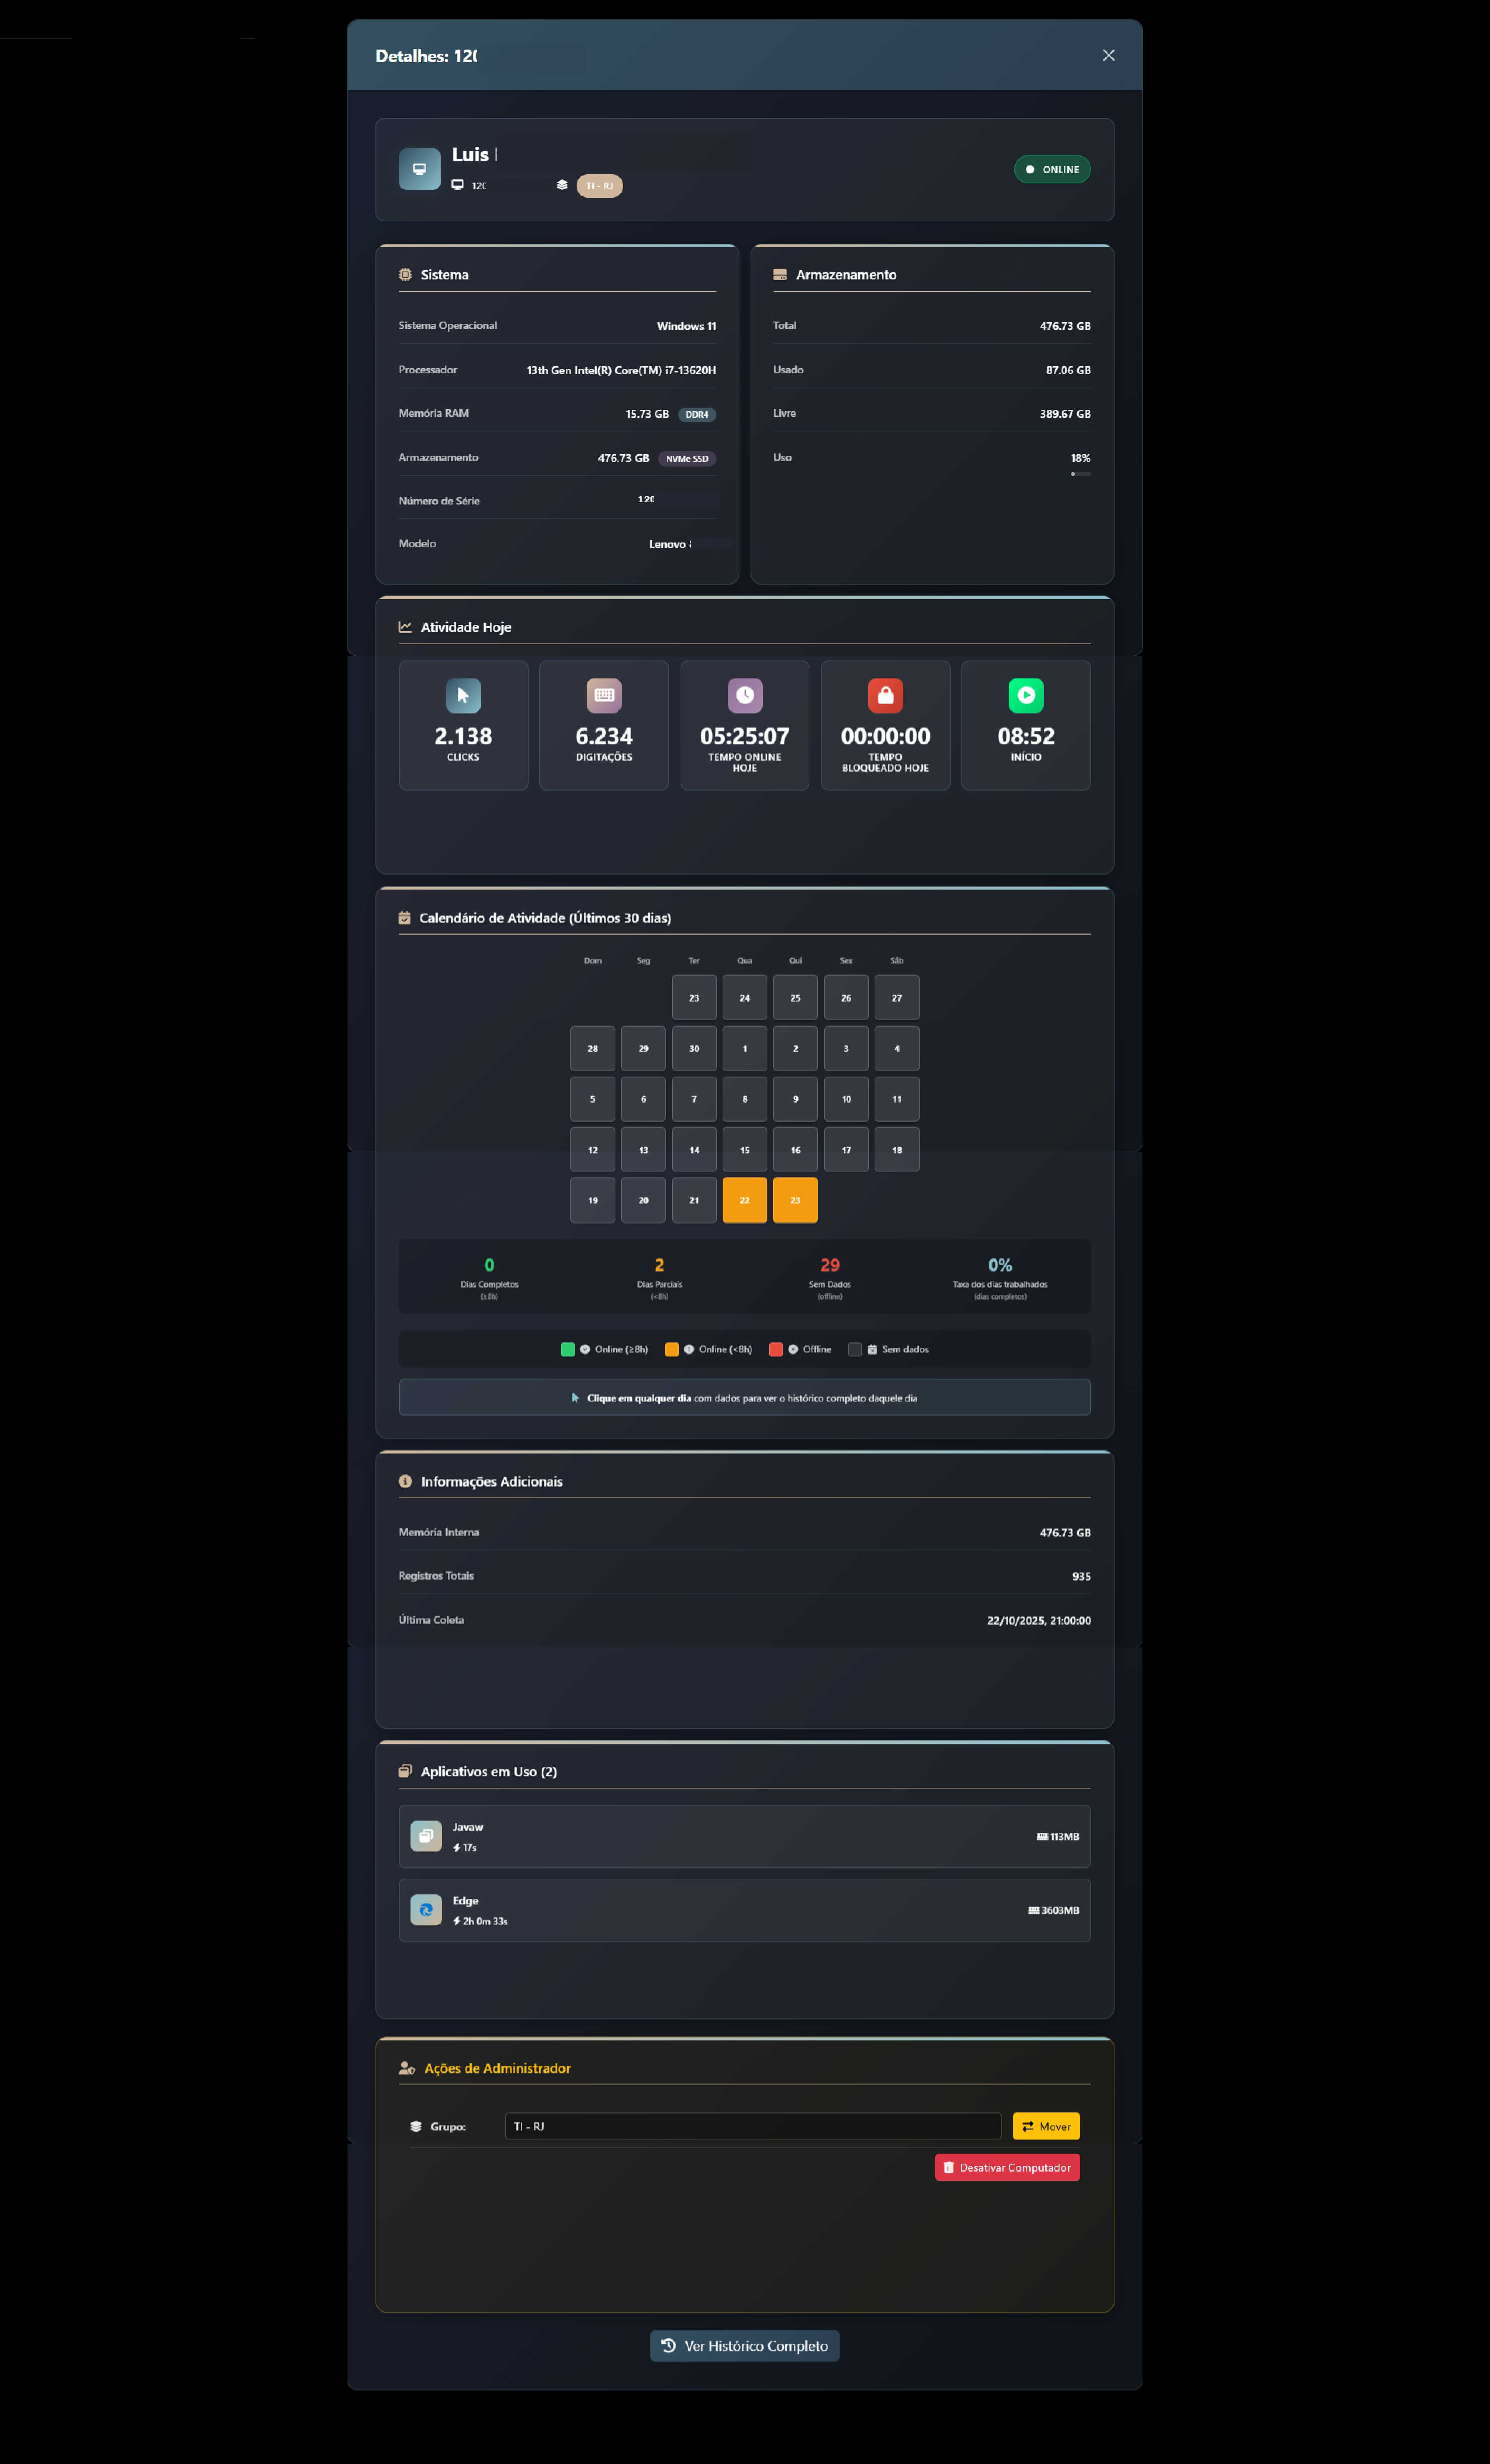Select calendar day 23 highlighted orange
This screenshot has width=1490, height=2464.
795,1200
